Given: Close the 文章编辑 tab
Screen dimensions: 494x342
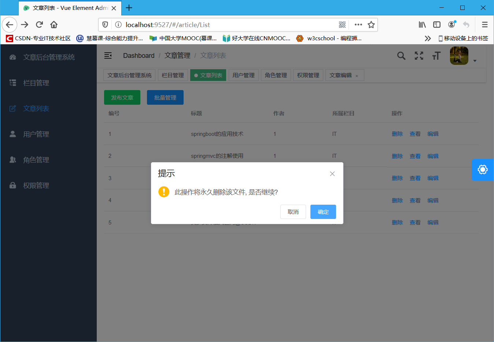Looking at the screenshot, I should tap(357, 75).
